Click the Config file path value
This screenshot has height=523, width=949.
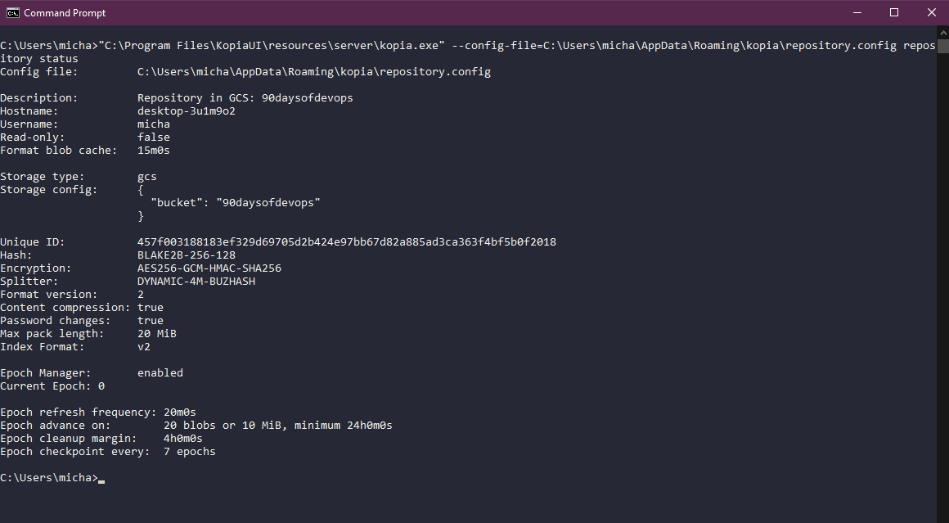(313, 72)
